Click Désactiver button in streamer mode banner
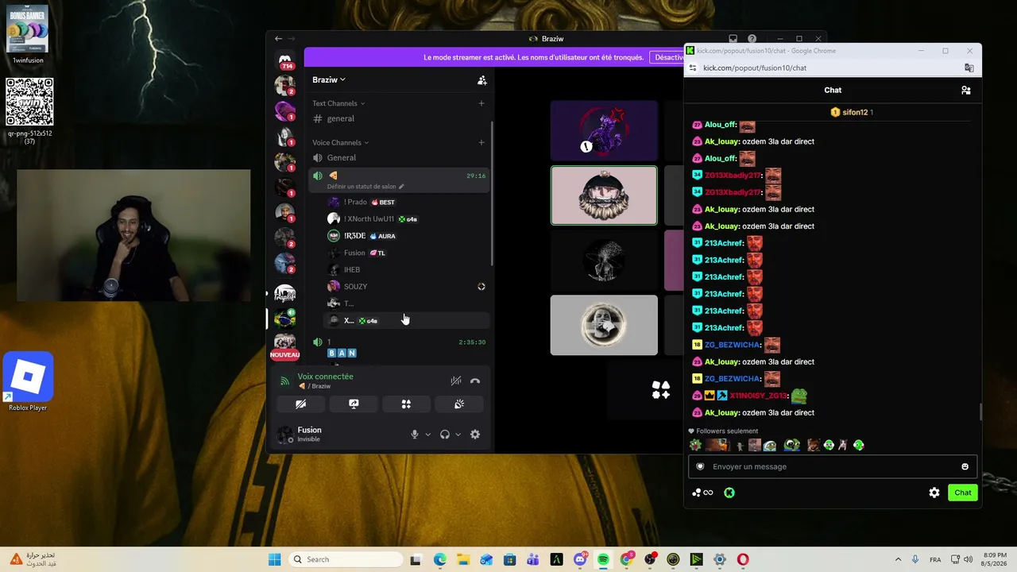 [x=667, y=57]
